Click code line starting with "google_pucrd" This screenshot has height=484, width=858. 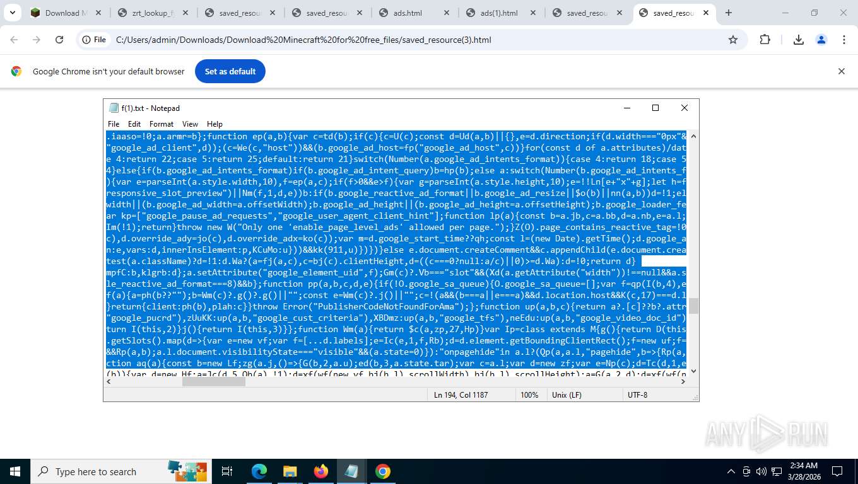(x=396, y=318)
